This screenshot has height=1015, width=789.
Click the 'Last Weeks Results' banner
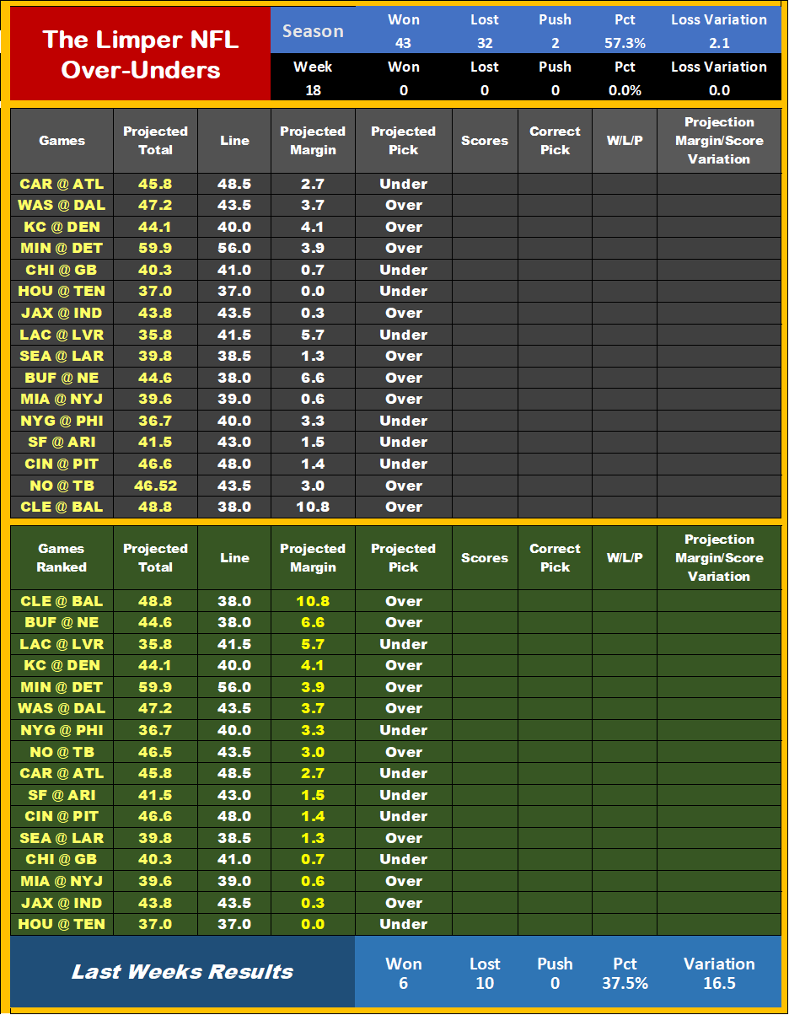(182, 972)
